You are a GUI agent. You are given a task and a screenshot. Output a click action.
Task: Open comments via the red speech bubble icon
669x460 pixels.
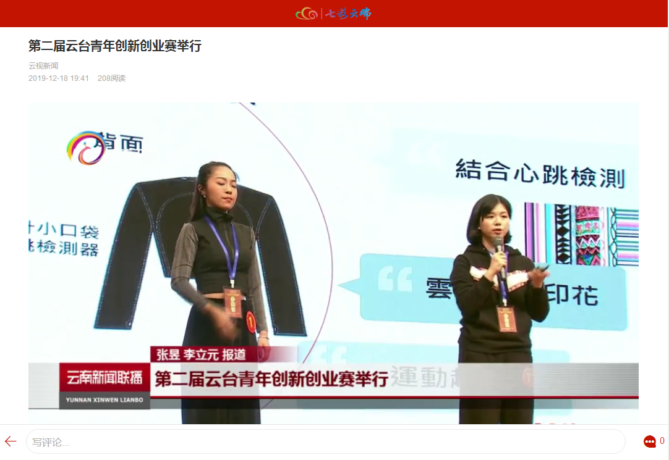pyautogui.click(x=649, y=441)
